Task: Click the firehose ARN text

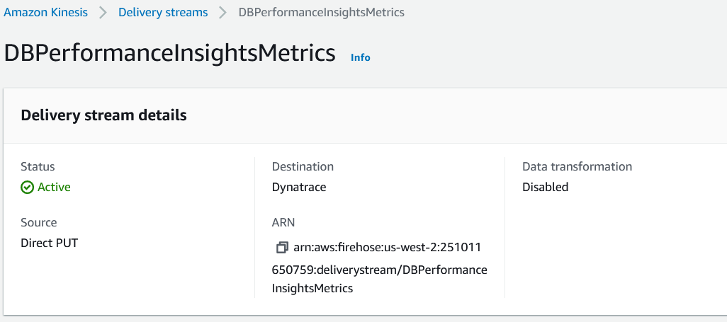Action: 379,268
